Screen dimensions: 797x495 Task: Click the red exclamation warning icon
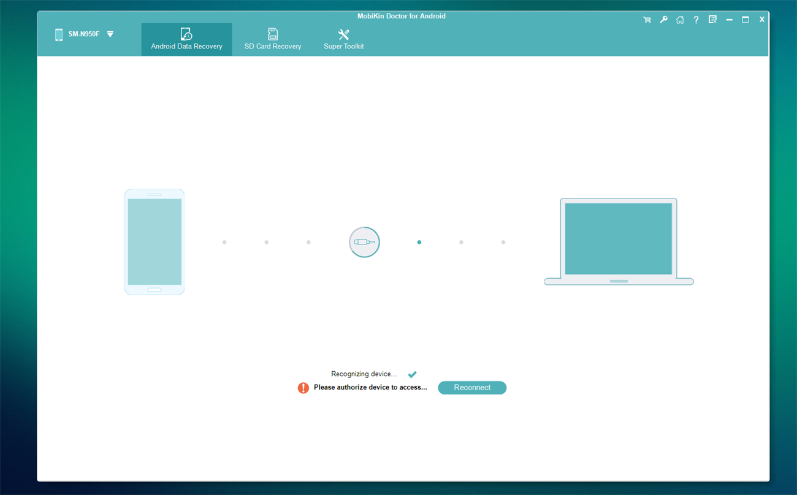click(303, 388)
